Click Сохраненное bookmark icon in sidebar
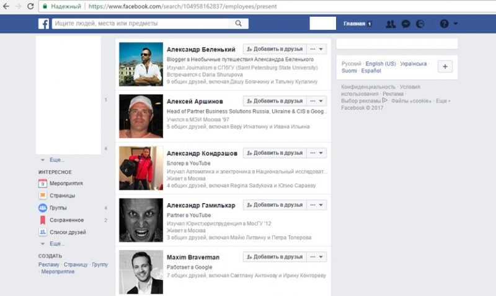 point(43,220)
